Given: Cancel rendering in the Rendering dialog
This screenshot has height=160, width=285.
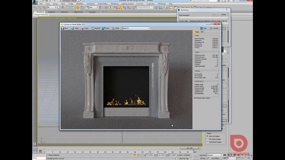Looking at the screenshot, I should click(224, 15).
